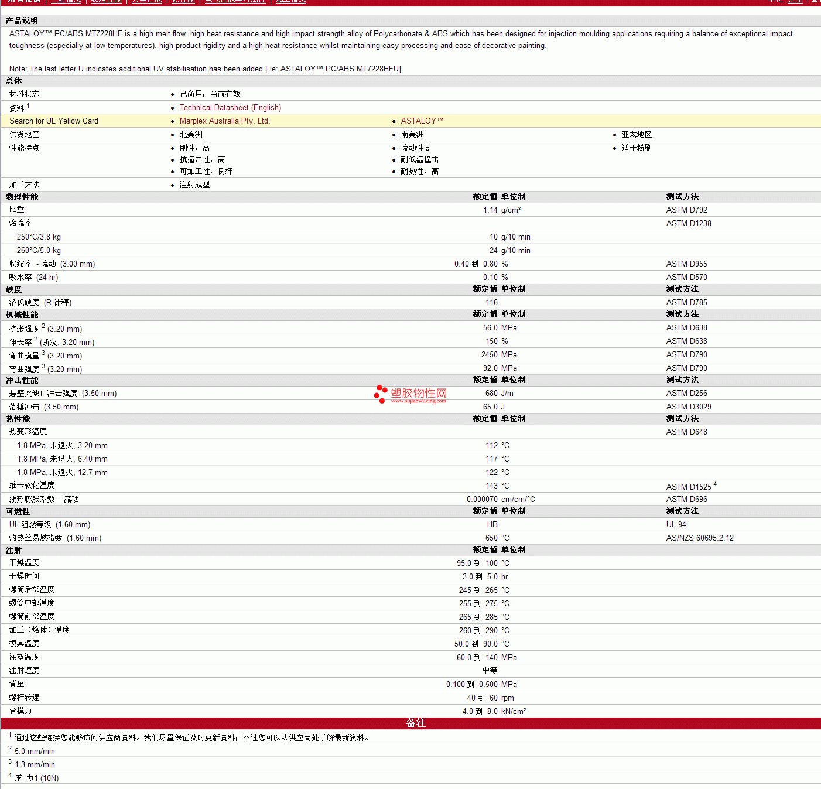Select the UL flame rating value HB
This screenshot has height=789, width=821.
point(492,525)
